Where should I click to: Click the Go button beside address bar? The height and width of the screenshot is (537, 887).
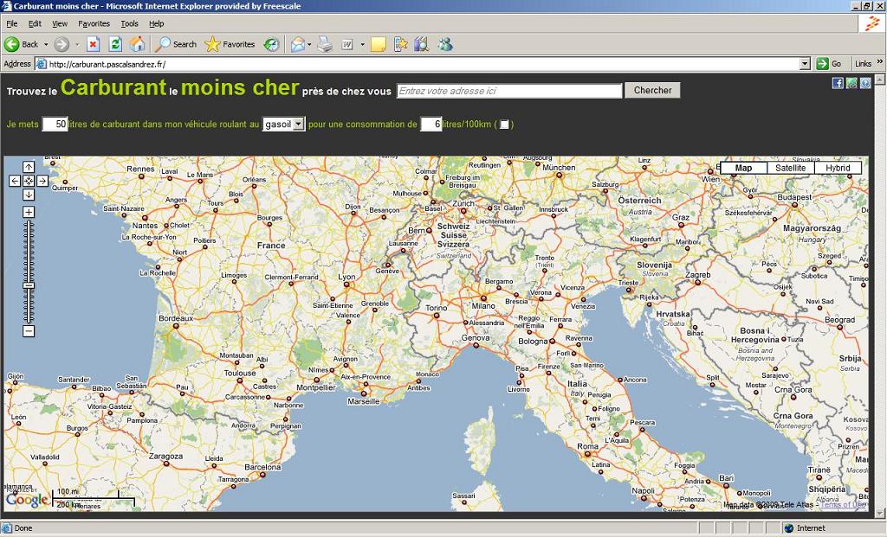[x=829, y=64]
